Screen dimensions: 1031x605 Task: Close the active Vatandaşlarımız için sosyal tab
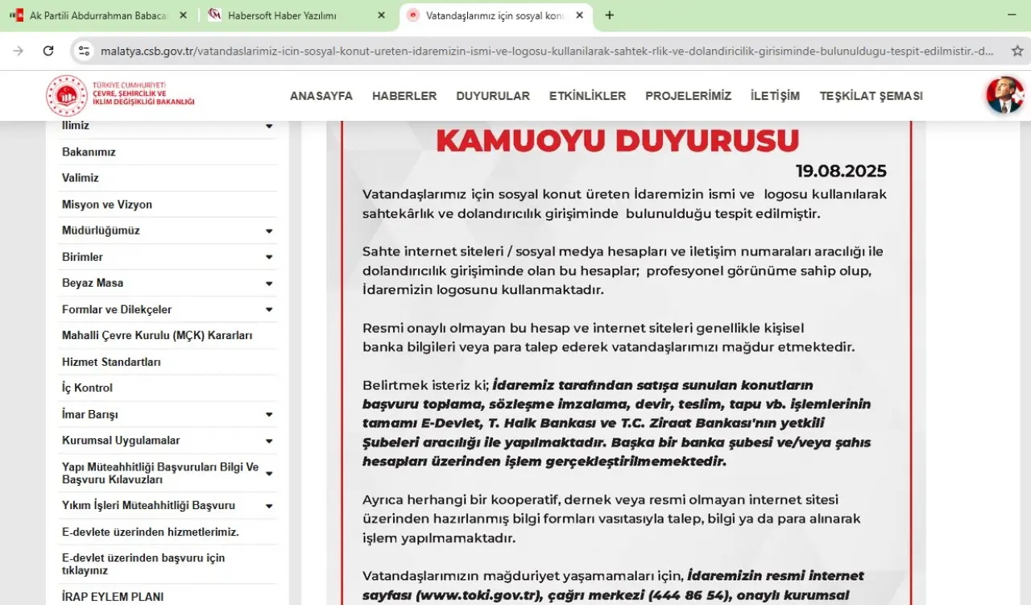tap(578, 15)
